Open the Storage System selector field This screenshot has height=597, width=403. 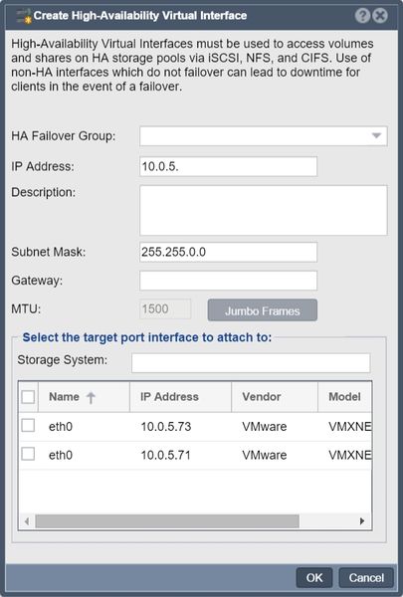coord(251,363)
